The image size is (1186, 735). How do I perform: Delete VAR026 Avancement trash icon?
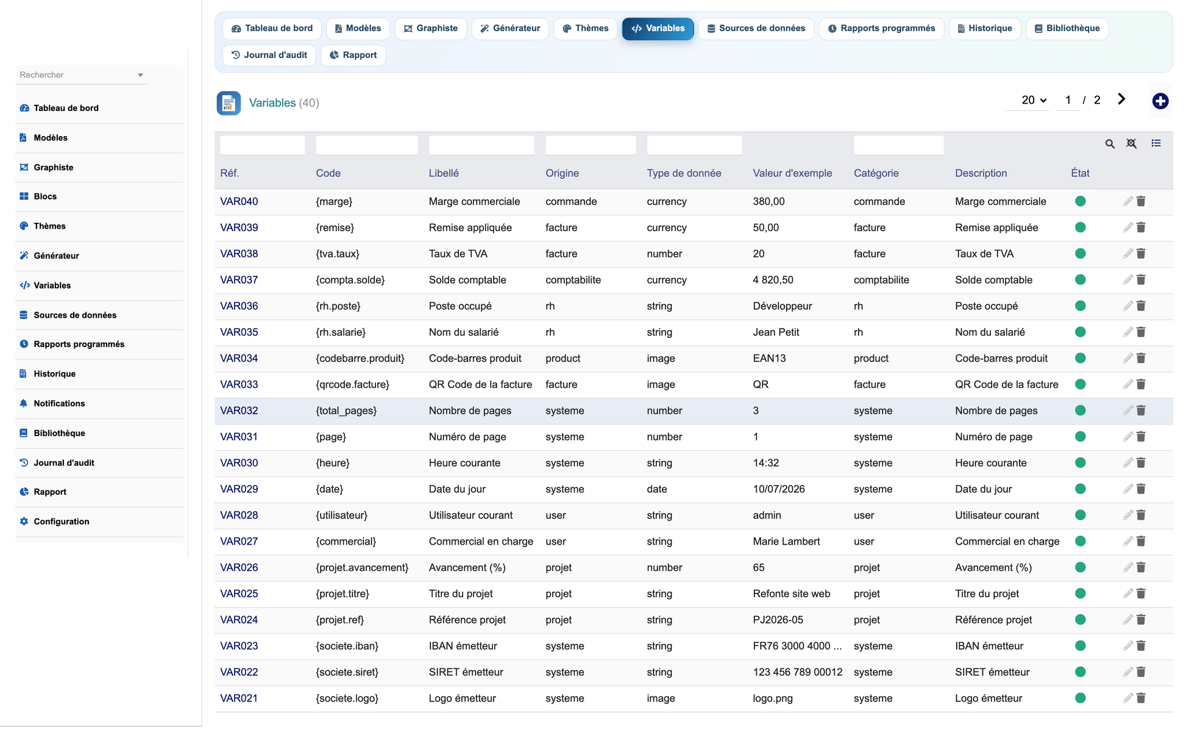(1141, 567)
